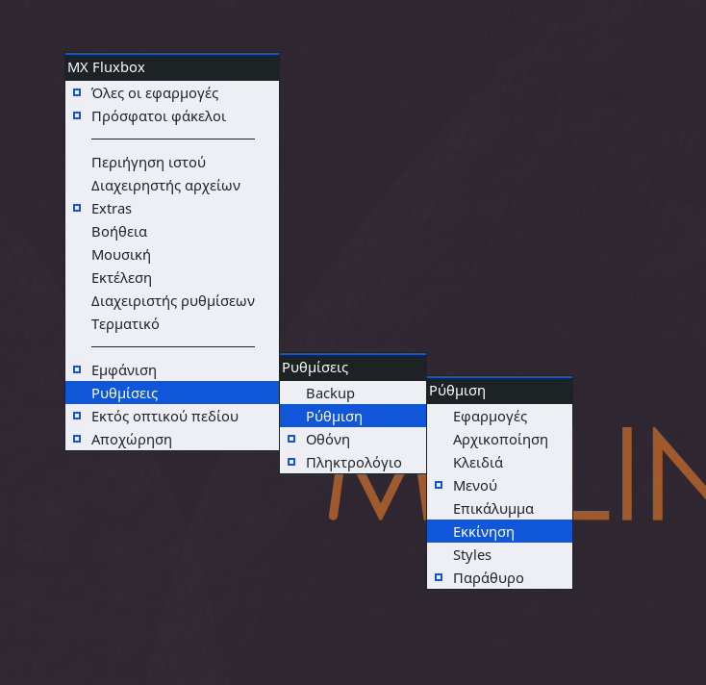Screen dimensions: 706x685
Task: Click the Ρύθμιση submenu title bar
Action: 500,391
